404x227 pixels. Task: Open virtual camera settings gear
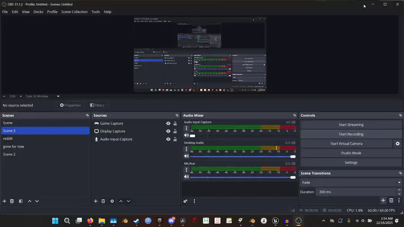point(398,144)
